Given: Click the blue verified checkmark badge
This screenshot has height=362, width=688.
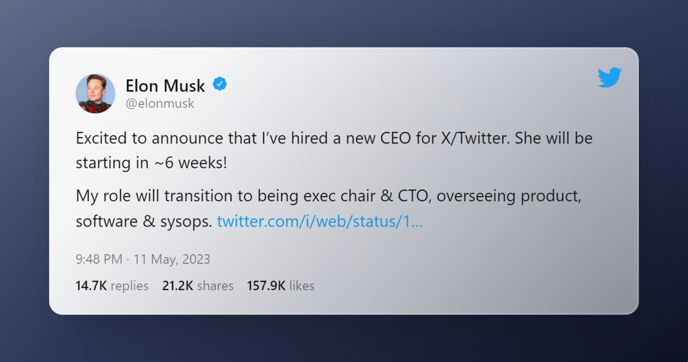Looking at the screenshot, I should pyautogui.click(x=220, y=85).
